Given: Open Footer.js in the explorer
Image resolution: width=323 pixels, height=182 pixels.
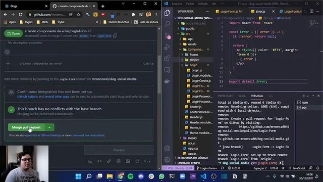Looking at the screenshot, I should tap(195, 107).
